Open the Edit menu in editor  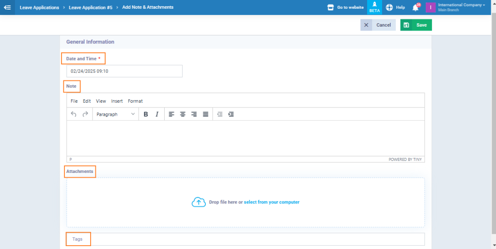87,101
